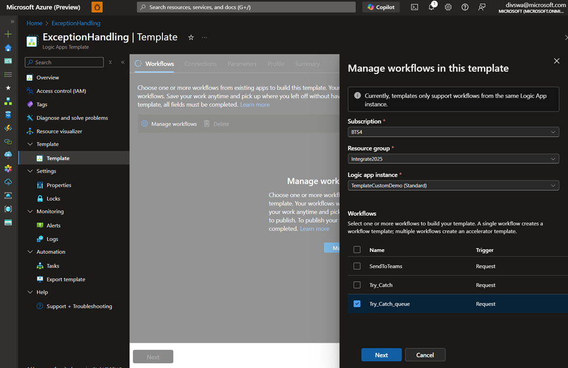This screenshot has width=568, height=368.
Task: Check the Try_Catch workflow
Action: tap(357, 285)
